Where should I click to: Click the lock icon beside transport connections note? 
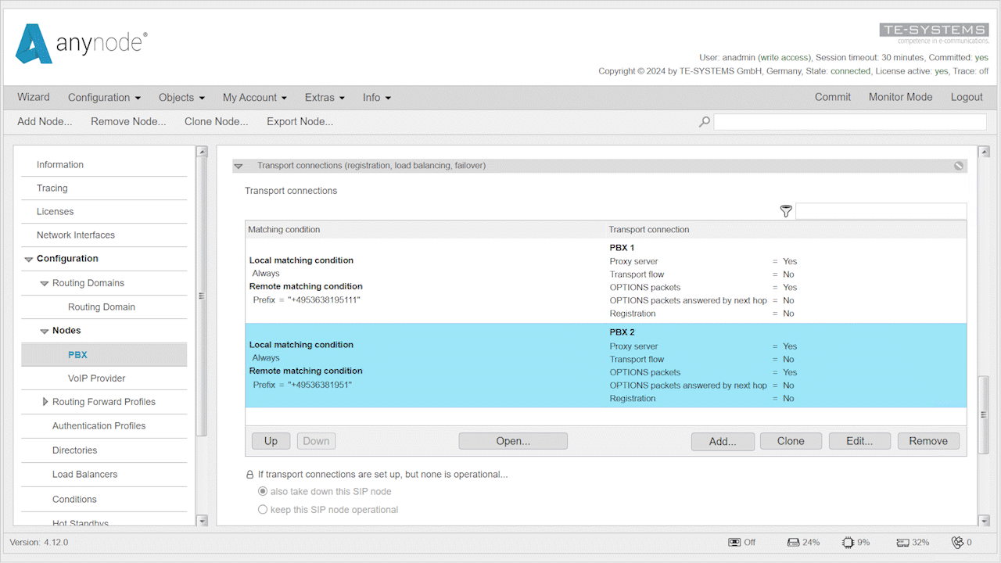click(x=250, y=475)
